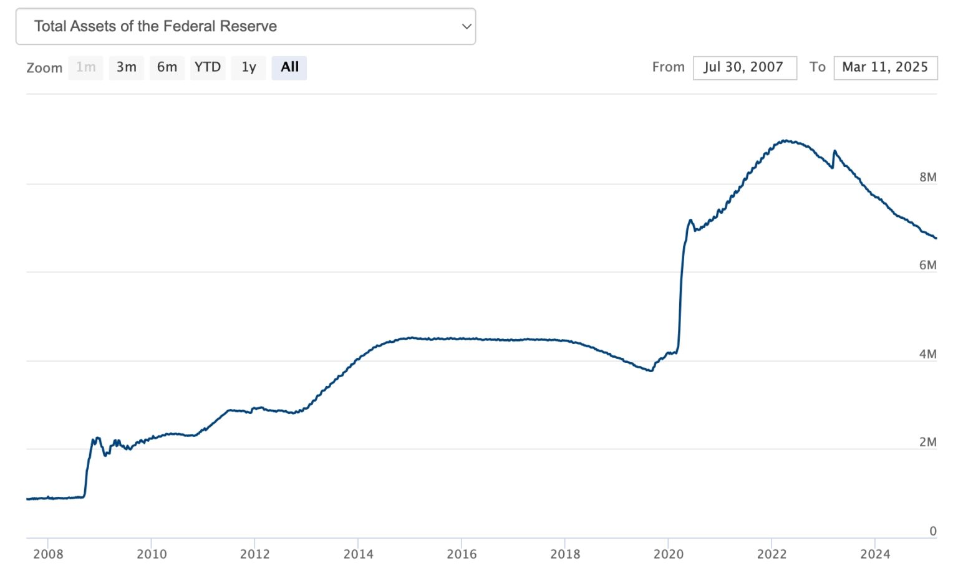
Task: Click the chart line's 2022 peak
Action: (x=787, y=141)
